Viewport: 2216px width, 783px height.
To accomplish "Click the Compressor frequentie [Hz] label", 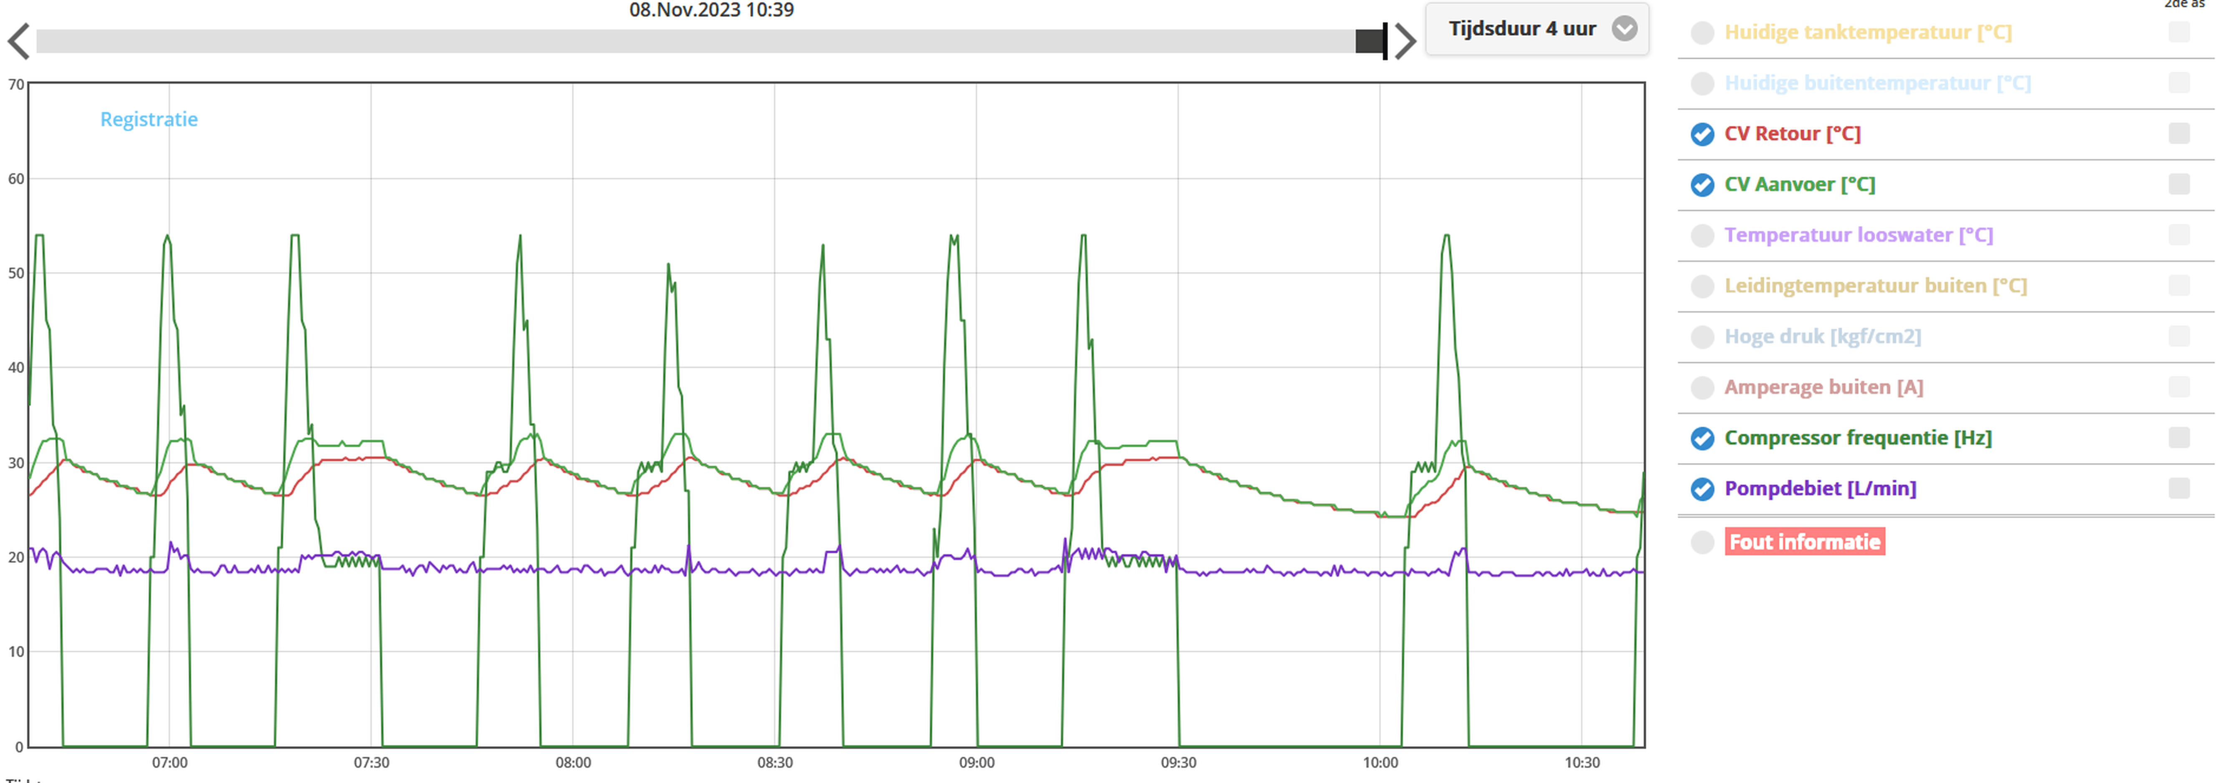I will pos(1858,438).
